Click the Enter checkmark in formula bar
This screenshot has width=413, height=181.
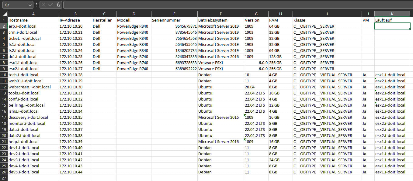click(x=51, y=5)
